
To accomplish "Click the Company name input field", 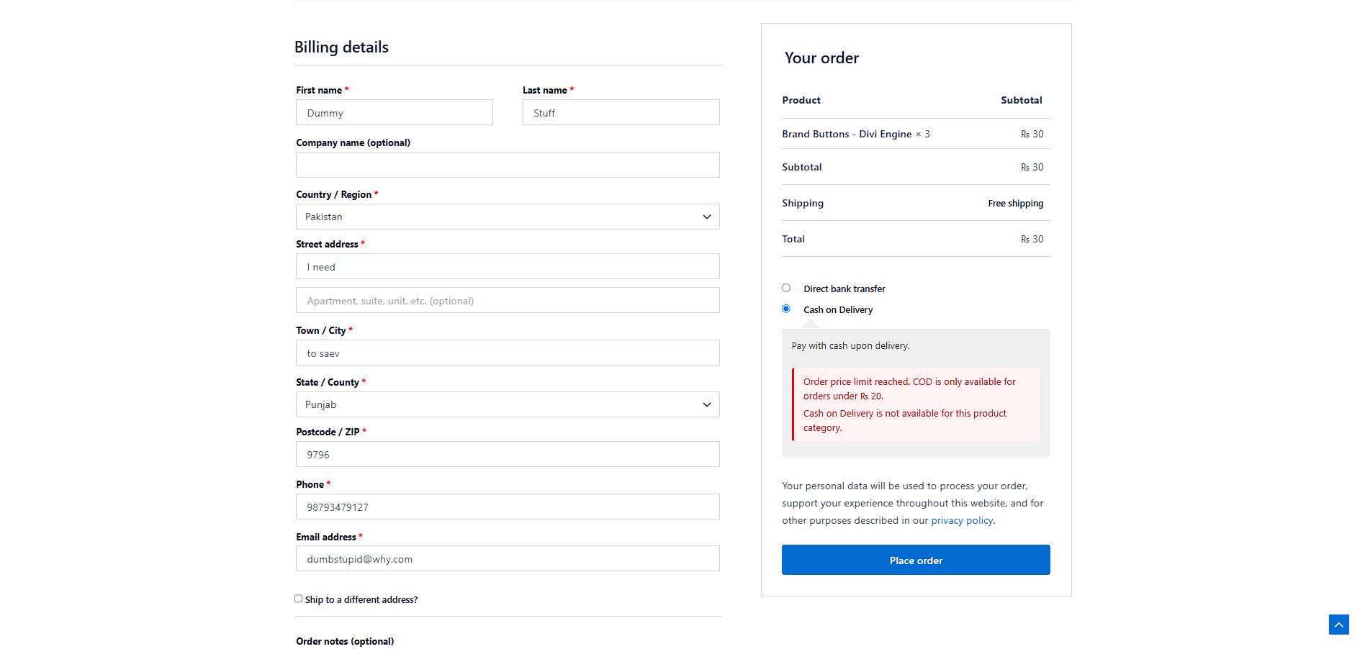I will pyautogui.click(x=508, y=165).
